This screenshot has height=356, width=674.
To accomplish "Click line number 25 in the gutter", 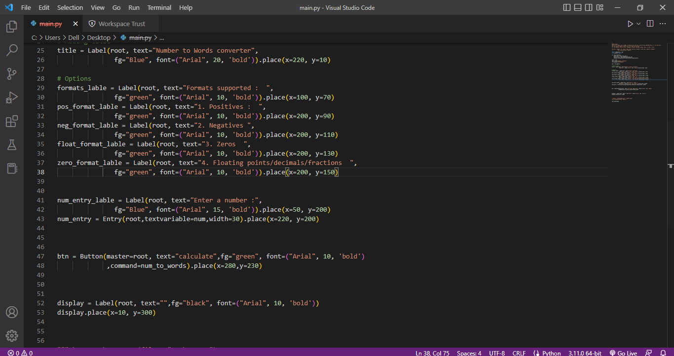I will tap(40, 50).
